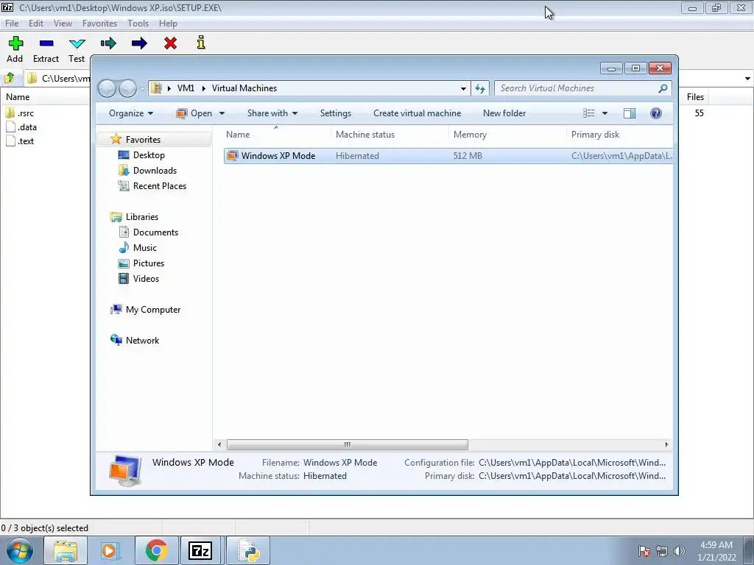Click the volume icon in system tray
The height and width of the screenshot is (565, 754).
680,551
